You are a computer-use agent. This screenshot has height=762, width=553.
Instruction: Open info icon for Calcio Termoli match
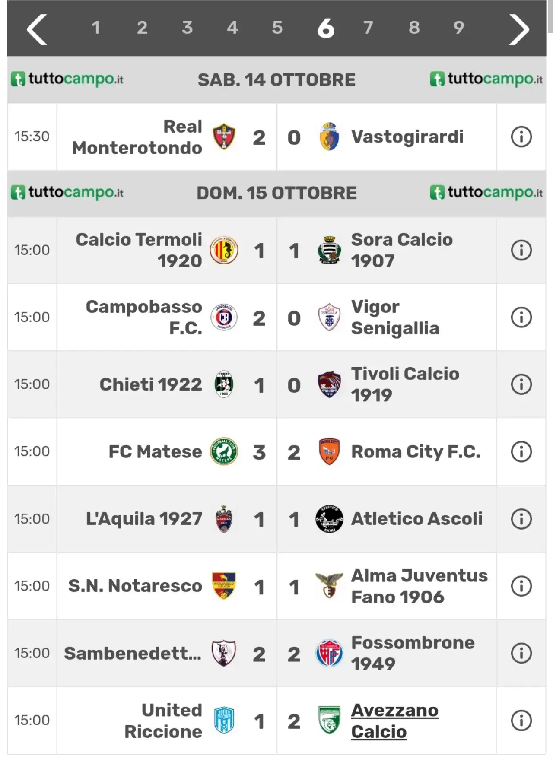click(x=521, y=250)
